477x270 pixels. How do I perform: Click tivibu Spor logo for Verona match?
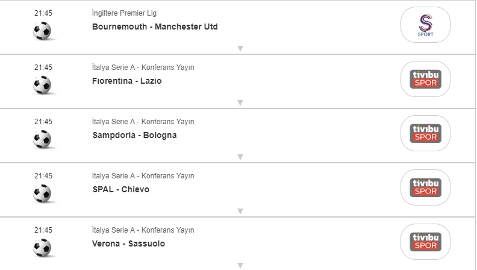[425, 242]
